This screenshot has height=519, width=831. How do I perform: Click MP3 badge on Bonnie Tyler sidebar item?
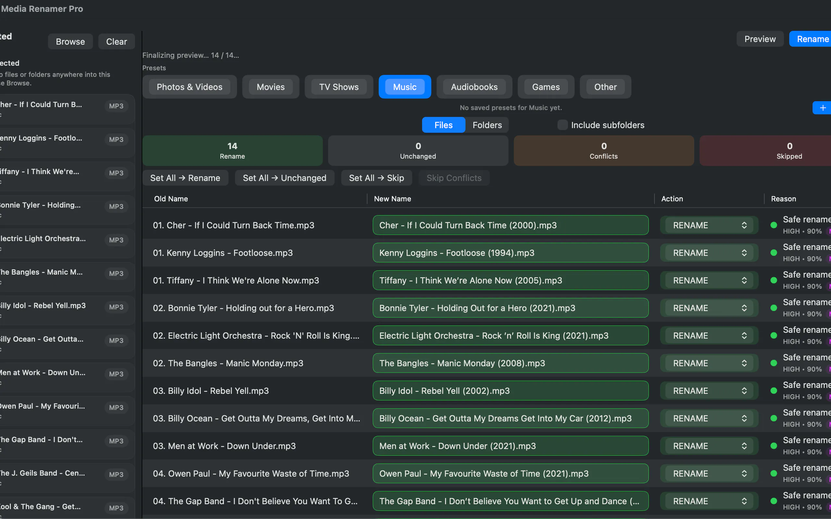click(x=116, y=207)
